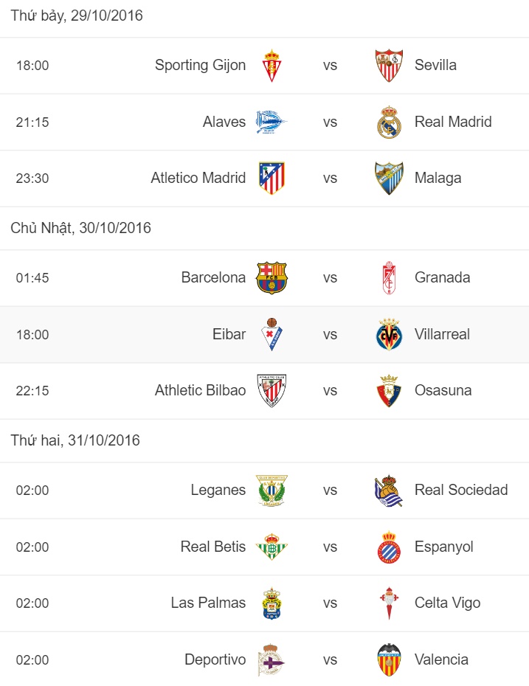Viewport: 529px width, 686px height.
Task: Click the Deportivo team name
Action: [x=215, y=659]
